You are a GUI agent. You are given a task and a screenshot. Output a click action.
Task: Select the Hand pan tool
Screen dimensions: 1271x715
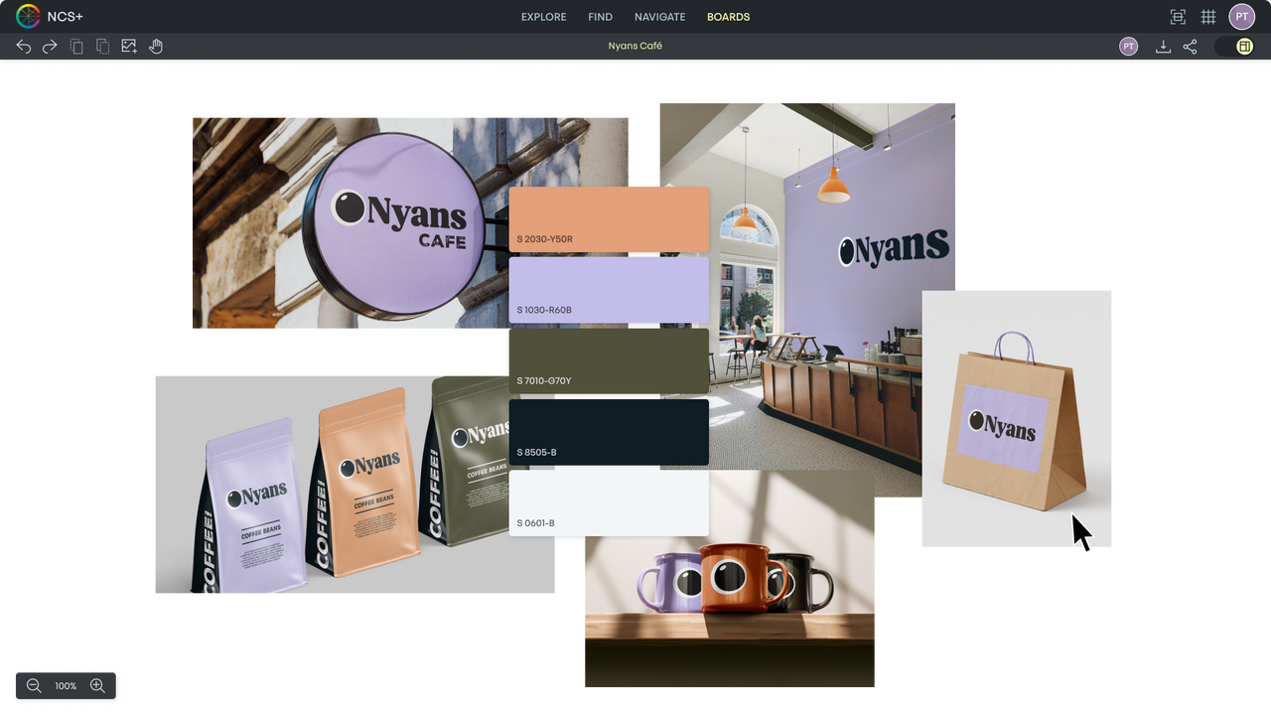click(156, 46)
